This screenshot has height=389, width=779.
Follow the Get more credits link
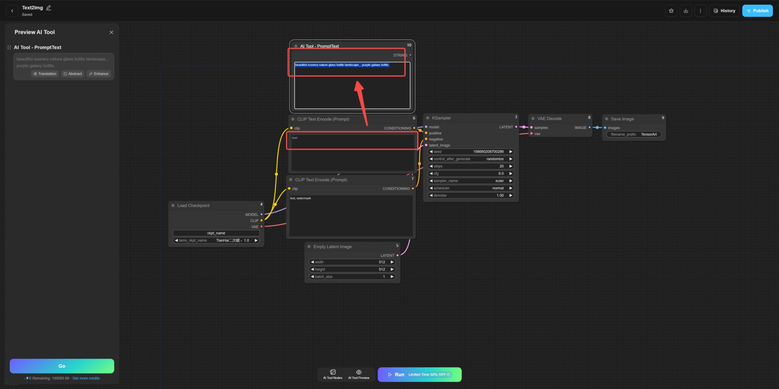86,378
